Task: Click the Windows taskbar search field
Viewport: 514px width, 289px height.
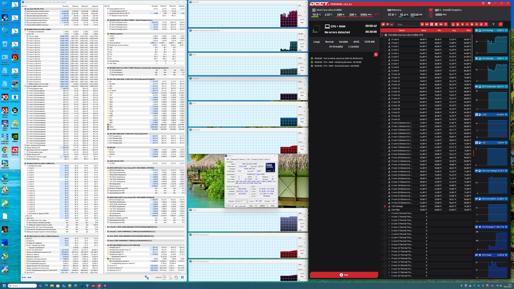Action: click(x=22, y=286)
